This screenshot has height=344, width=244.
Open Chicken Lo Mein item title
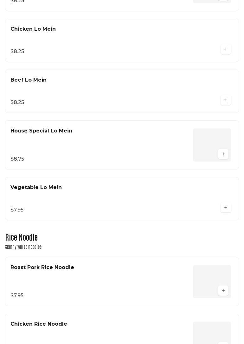[x=33, y=29]
